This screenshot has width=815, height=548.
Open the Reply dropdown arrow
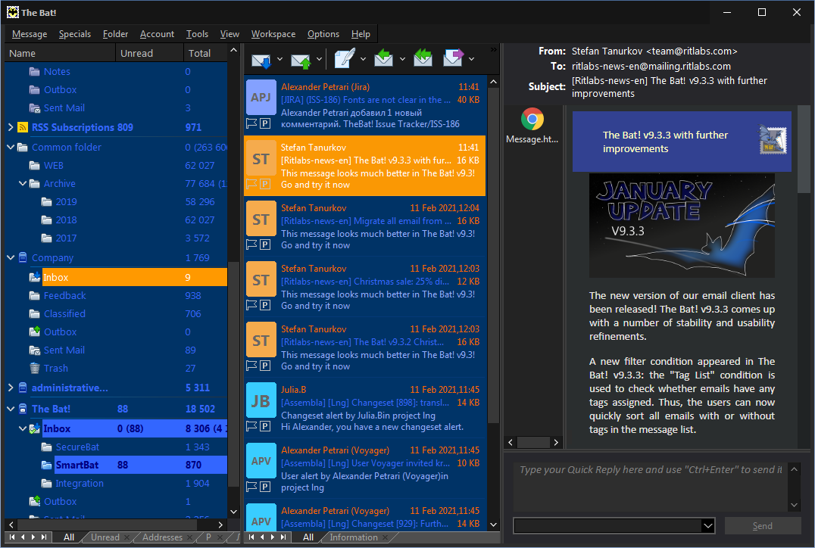pos(402,59)
